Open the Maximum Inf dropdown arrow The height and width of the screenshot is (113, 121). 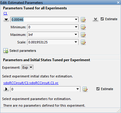[x=76, y=34]
